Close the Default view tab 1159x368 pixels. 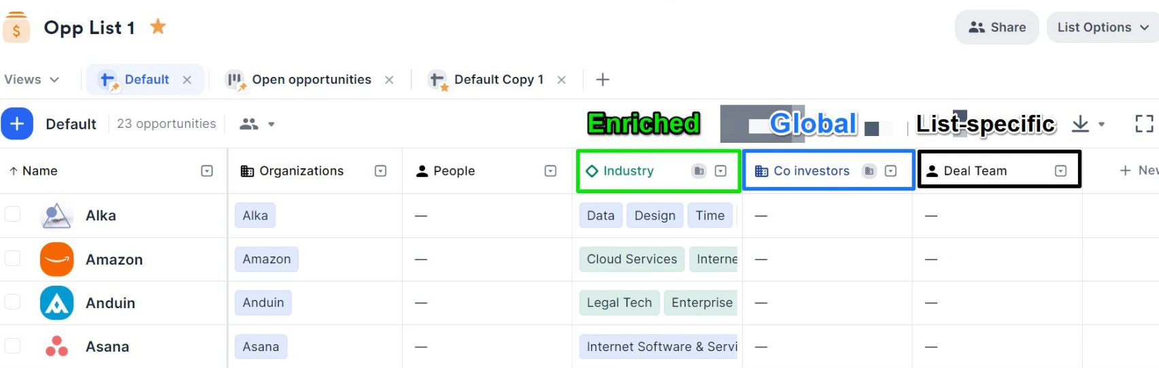coord(187,80)
